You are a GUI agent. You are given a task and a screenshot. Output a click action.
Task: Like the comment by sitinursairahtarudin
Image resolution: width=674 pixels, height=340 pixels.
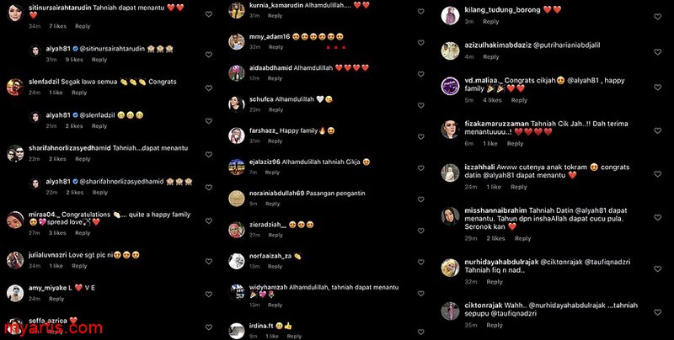pos(208,14)
